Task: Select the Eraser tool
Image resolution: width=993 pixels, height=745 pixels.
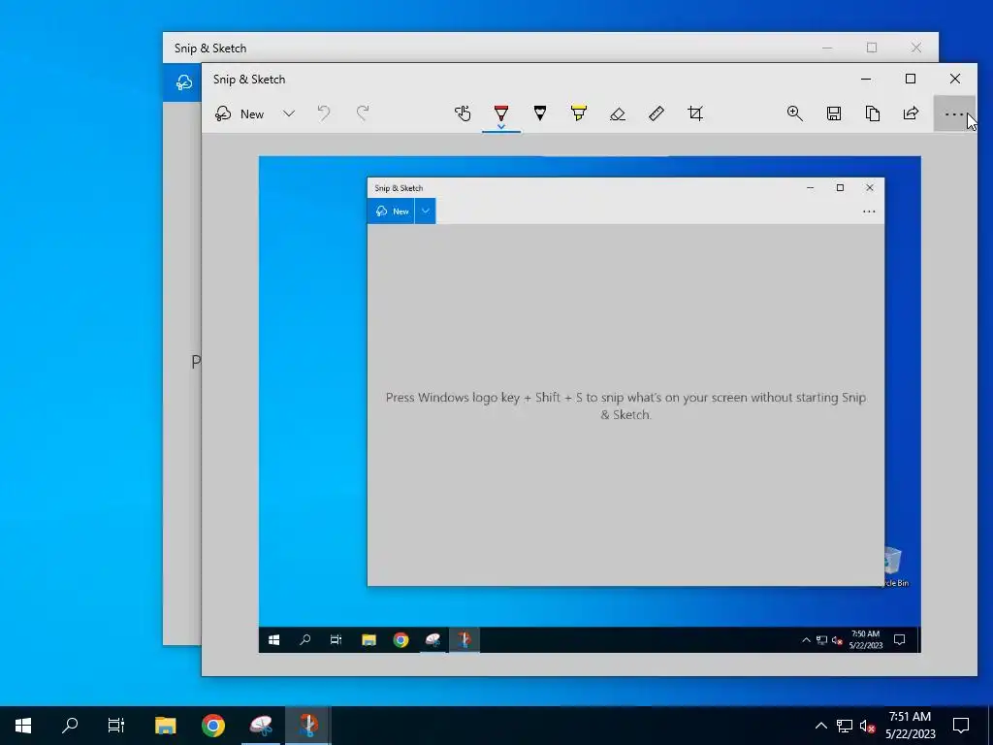Action: click(x=618, y=114)
